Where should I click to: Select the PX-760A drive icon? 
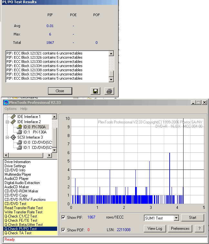pos(19,127)
